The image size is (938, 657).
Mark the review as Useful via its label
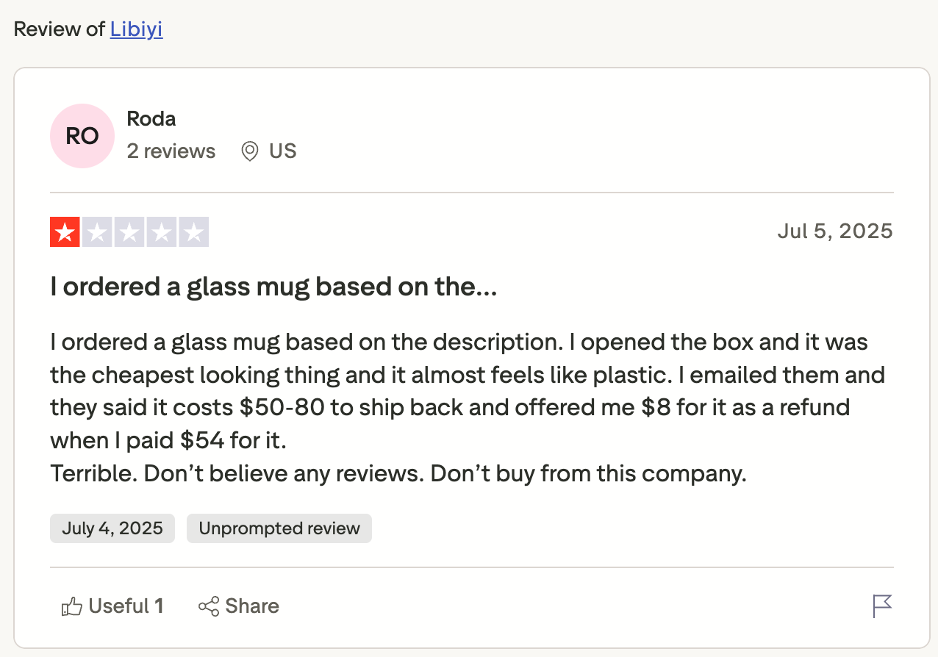click(x=126, y=606)
